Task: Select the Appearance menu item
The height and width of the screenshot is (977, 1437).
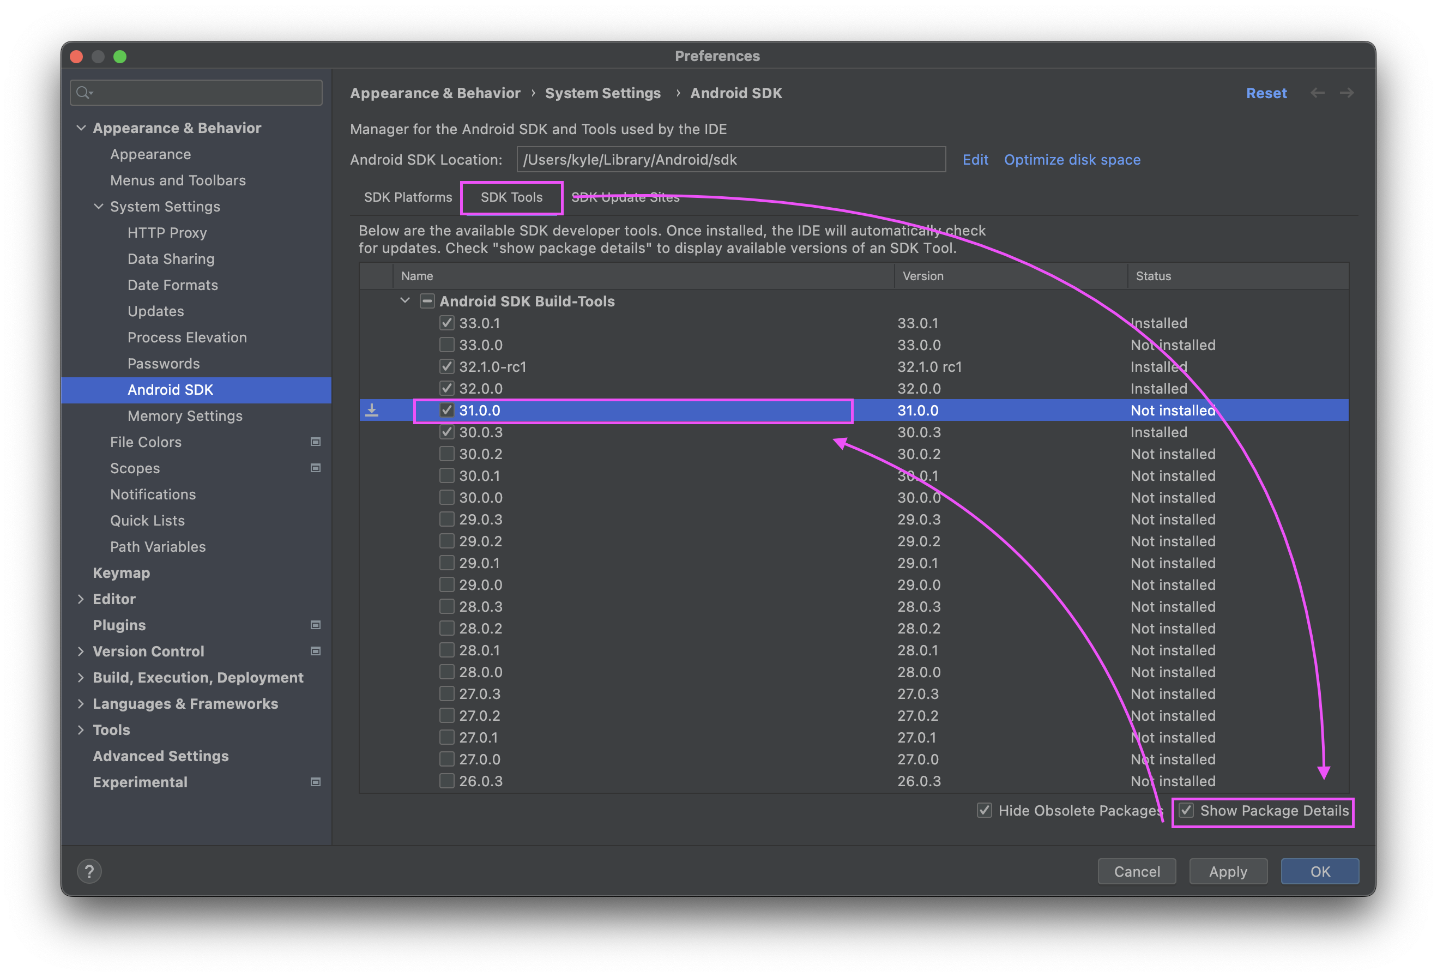Action: point(150,154)
